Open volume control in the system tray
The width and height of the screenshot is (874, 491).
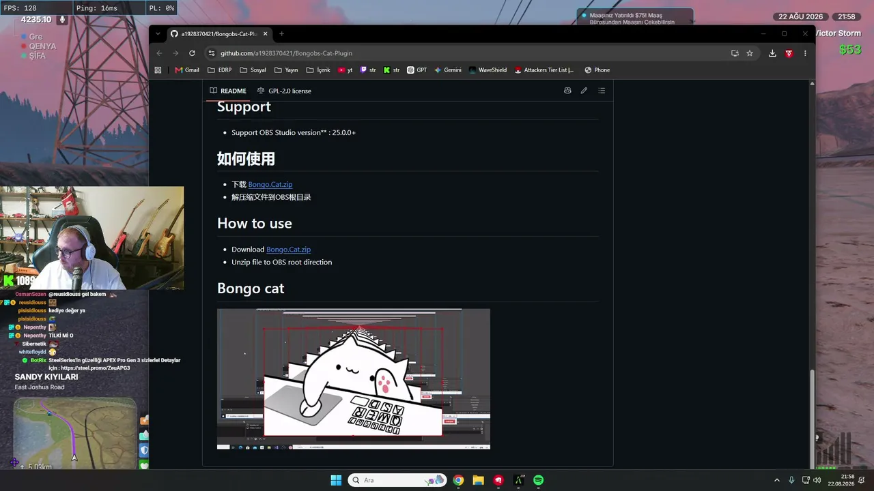click(x=819, y=480)
